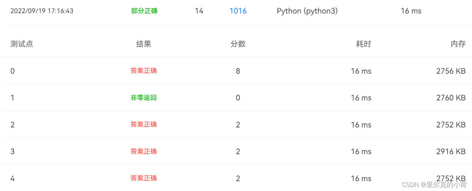Click the 答案正确 result for test point 2
This screenshot has width=472, height=191.
coord(144,124)
